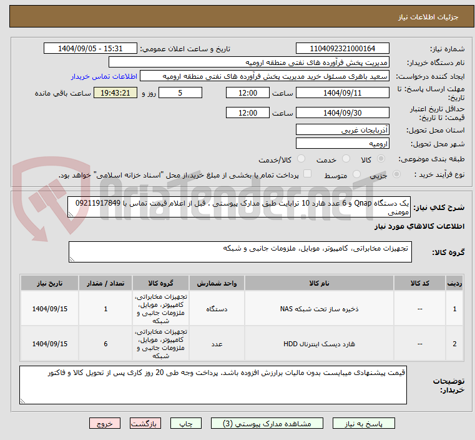Click the نام دستگاه خریدار field

[248, 62]
